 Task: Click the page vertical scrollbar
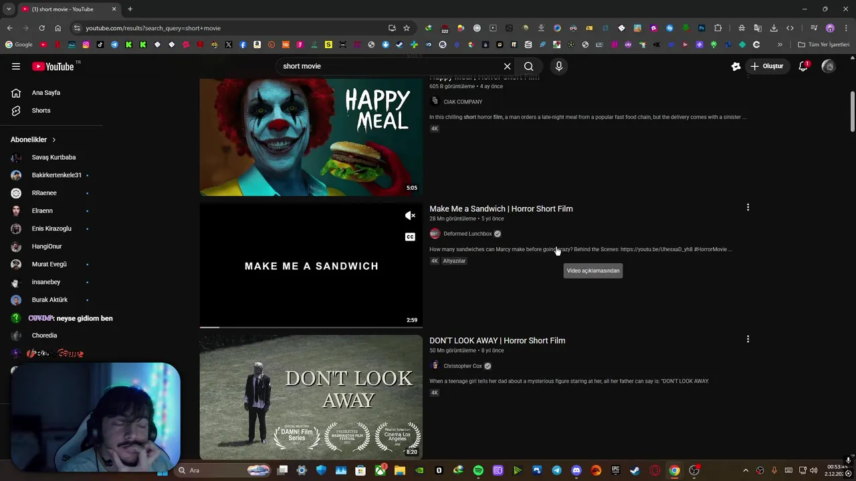[x=852, y=110]
